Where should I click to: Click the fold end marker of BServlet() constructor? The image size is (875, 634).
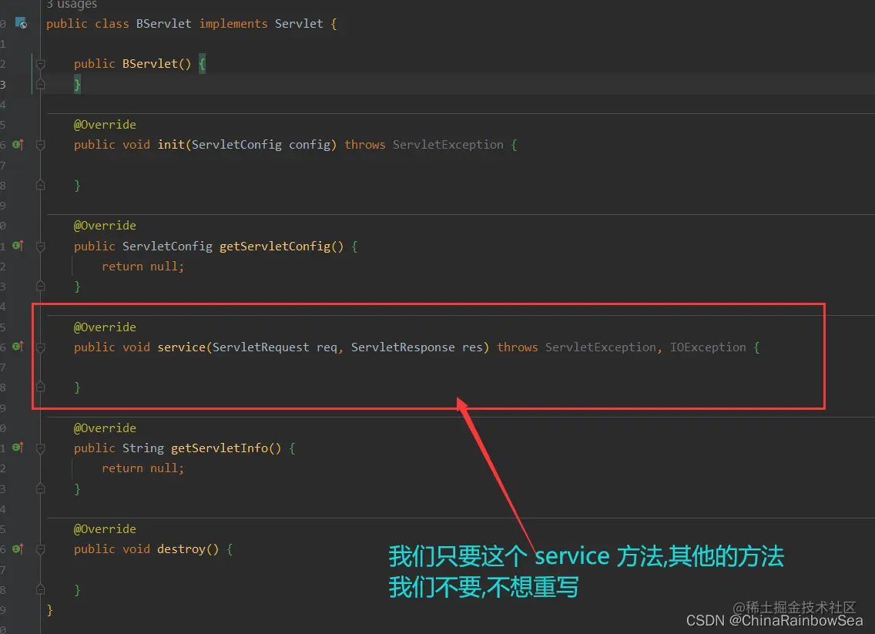40,84
